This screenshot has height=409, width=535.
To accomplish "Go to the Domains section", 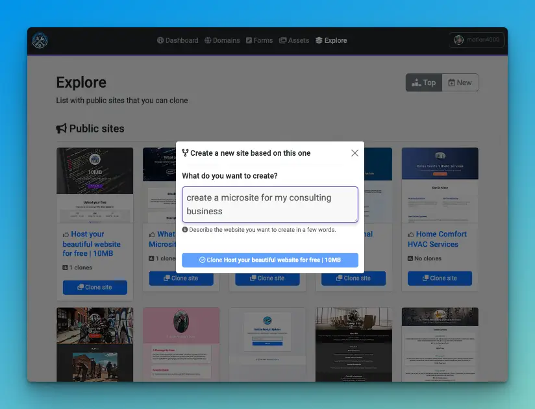I will point(221,40).
